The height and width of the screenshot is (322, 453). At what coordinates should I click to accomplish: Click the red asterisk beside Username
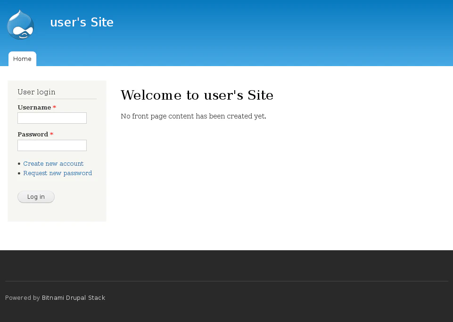tap(55, 108)
